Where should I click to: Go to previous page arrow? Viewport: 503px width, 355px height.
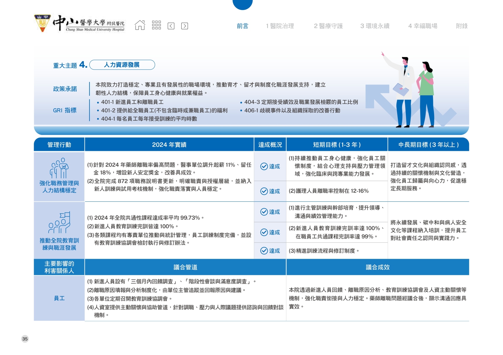pos(171,26)
